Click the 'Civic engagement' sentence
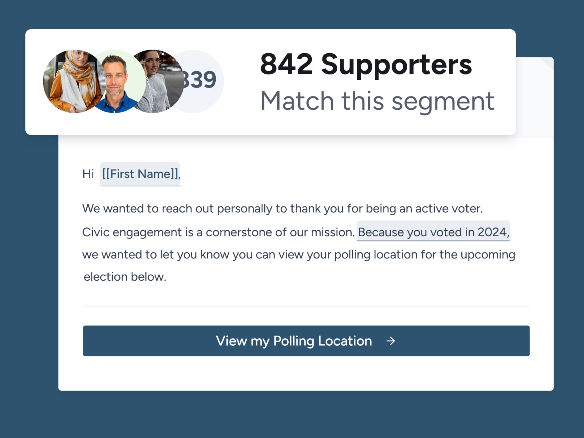 (x=217, y=232)
